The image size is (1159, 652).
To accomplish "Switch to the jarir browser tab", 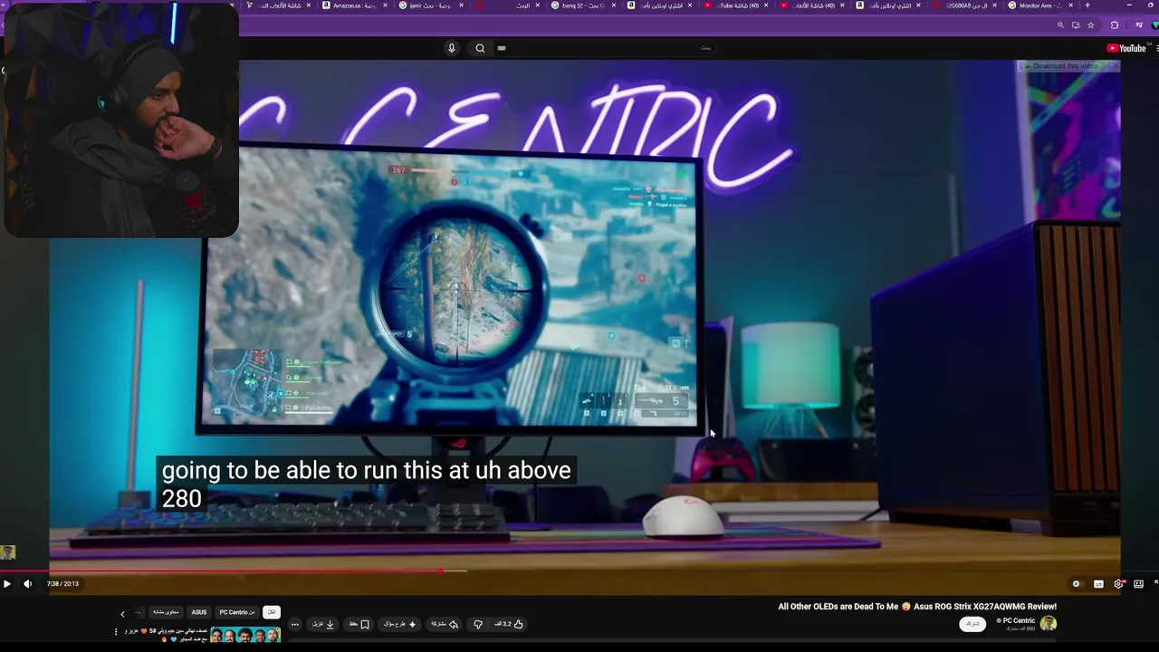I will 430,5.
